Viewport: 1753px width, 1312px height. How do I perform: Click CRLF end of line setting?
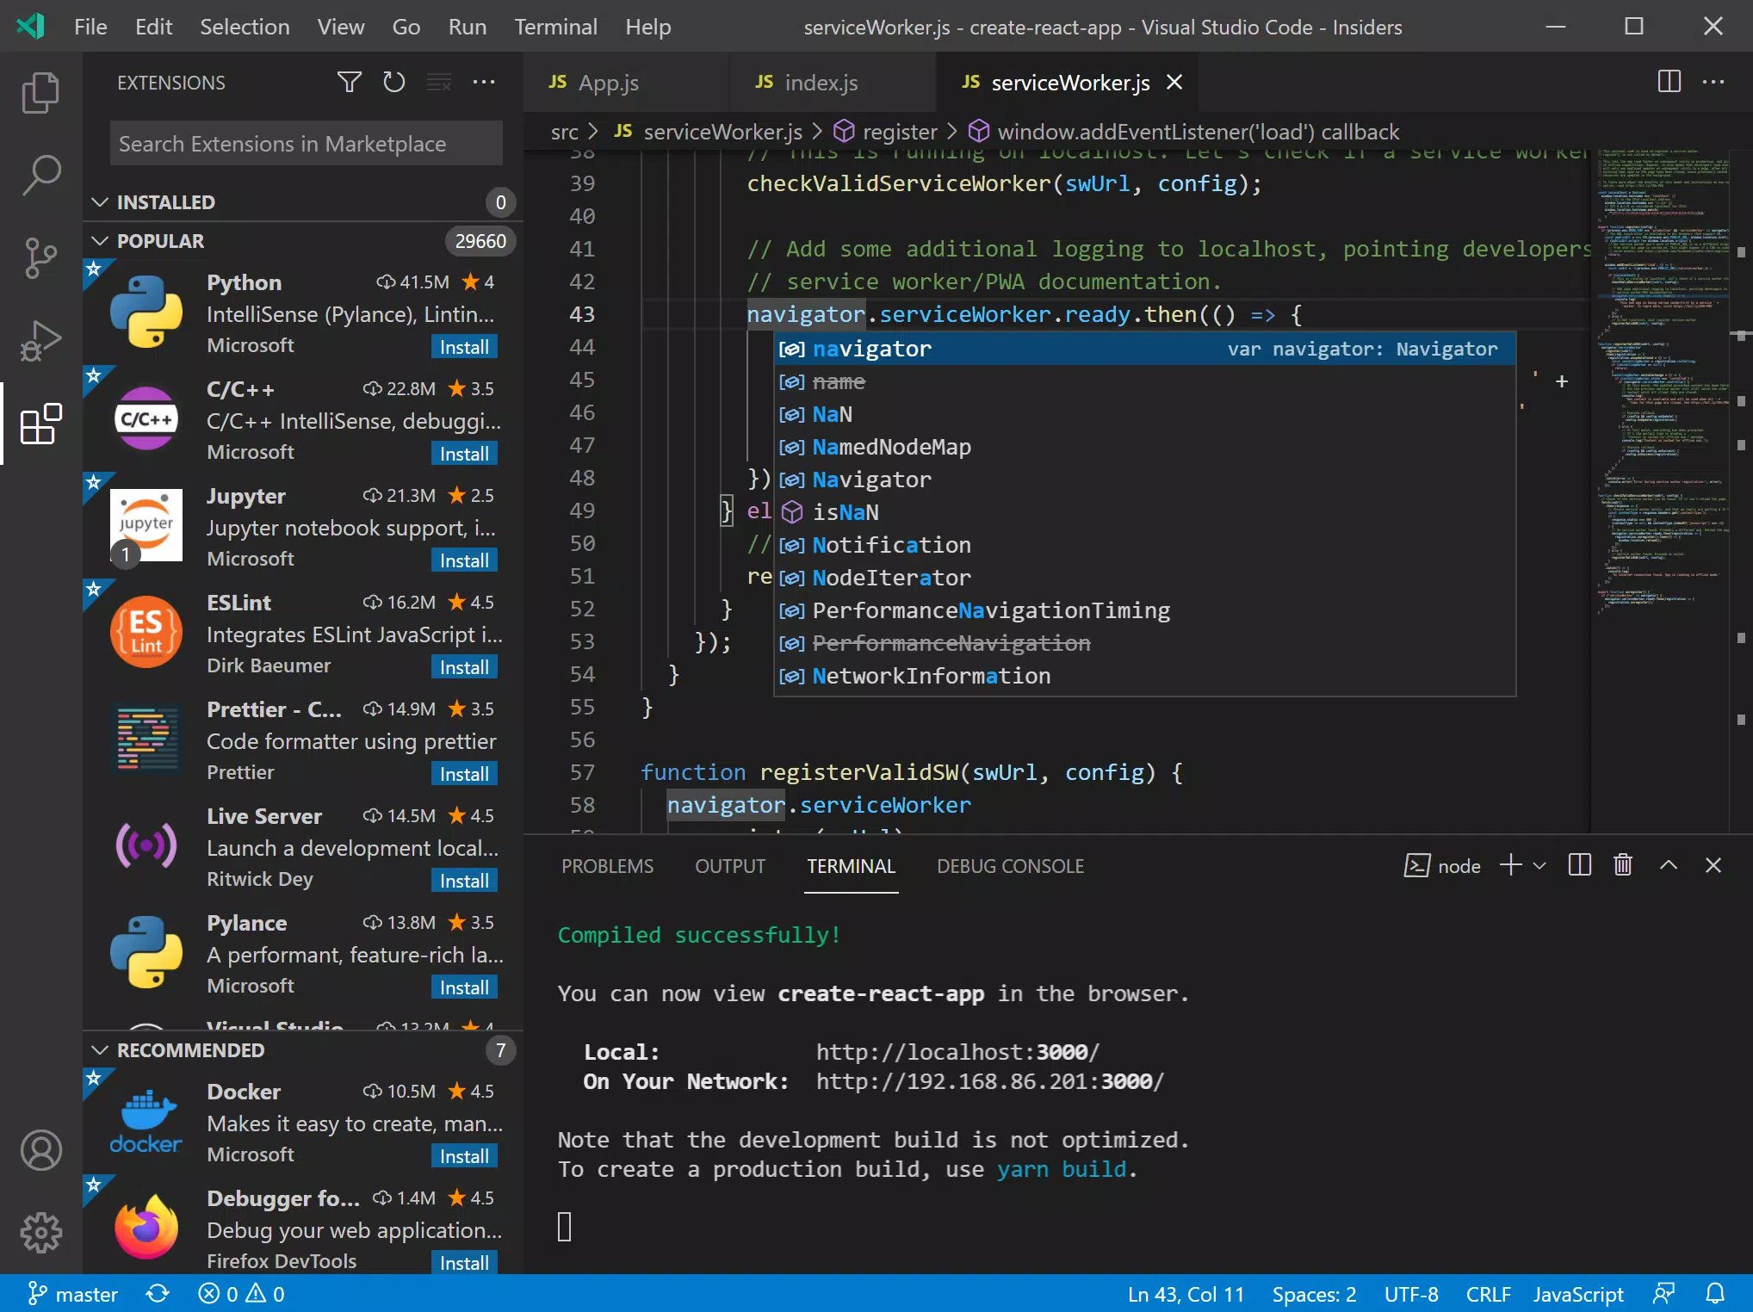pos(1488,1294)
